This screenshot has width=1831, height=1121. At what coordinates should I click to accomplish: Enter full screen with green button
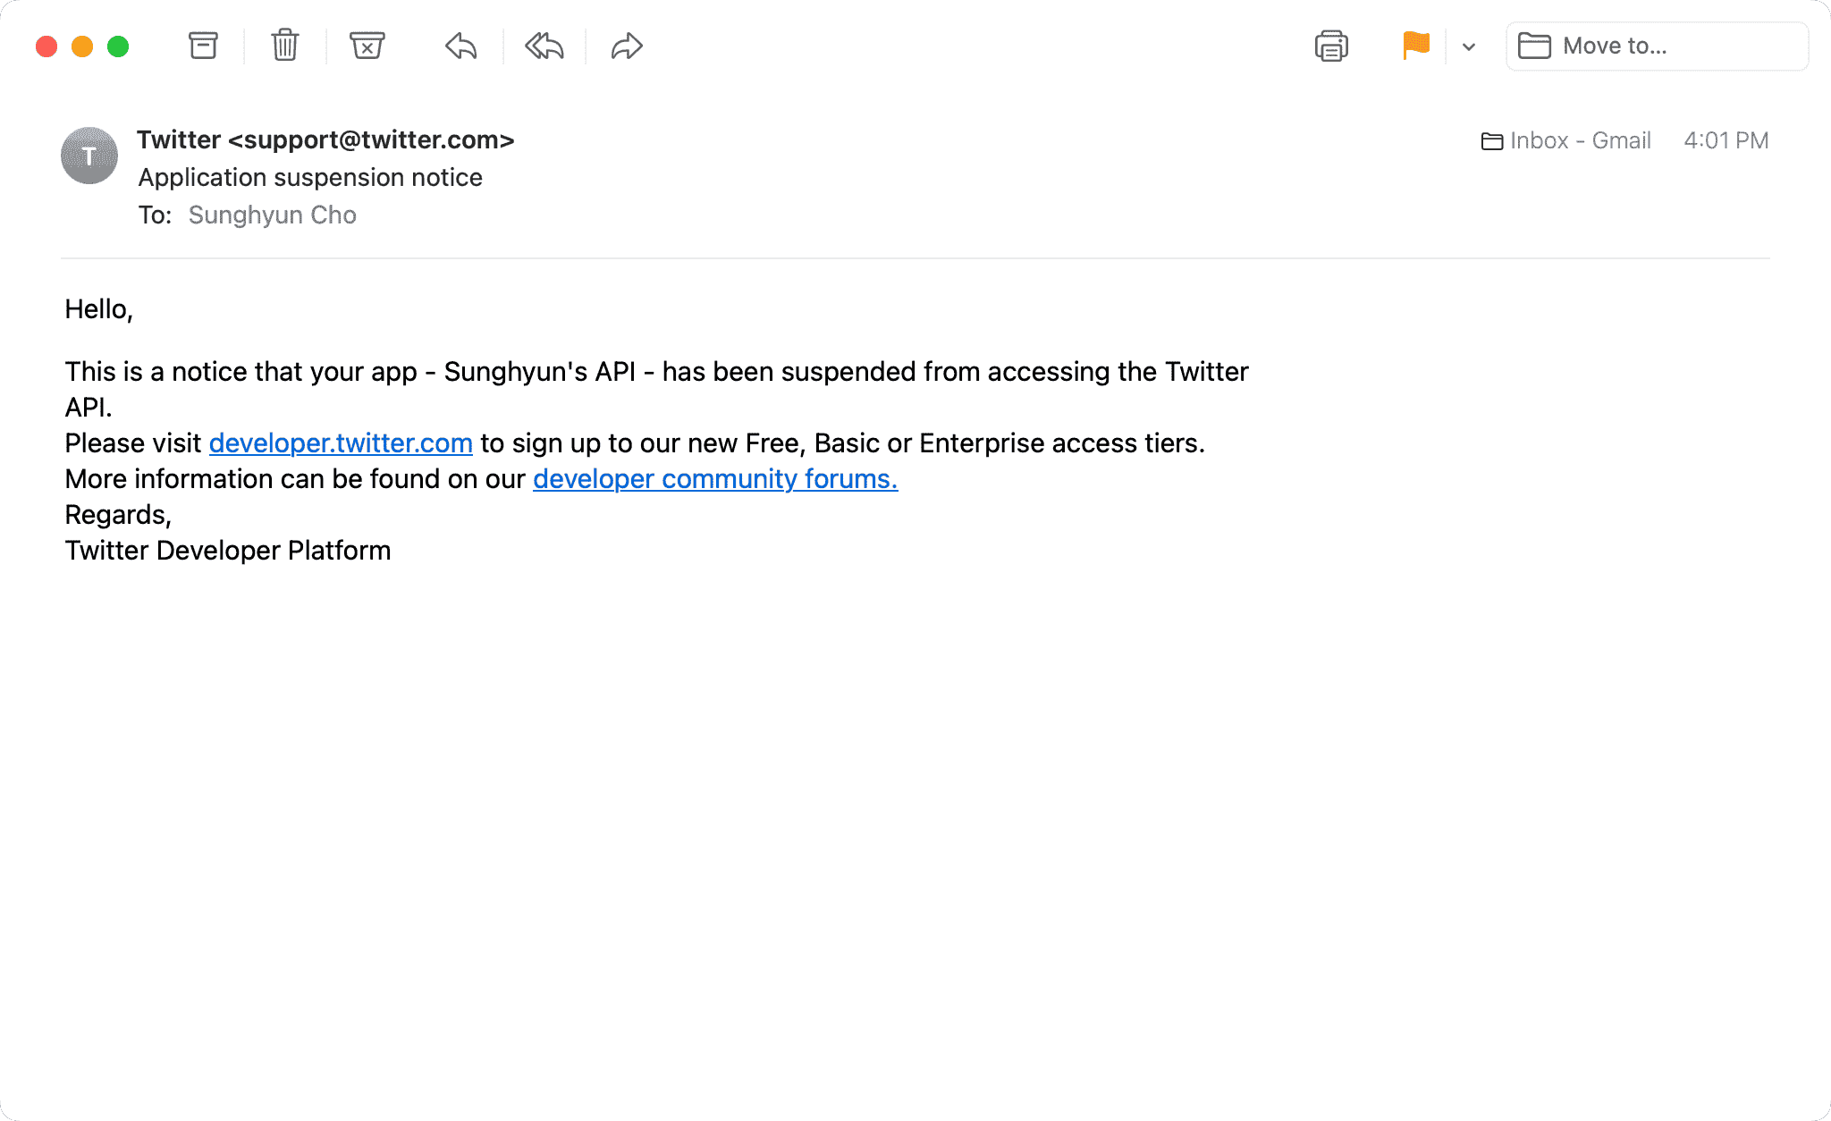tap(118, 46)
